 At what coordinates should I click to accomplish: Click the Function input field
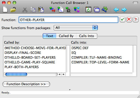(x=68, y=20)
